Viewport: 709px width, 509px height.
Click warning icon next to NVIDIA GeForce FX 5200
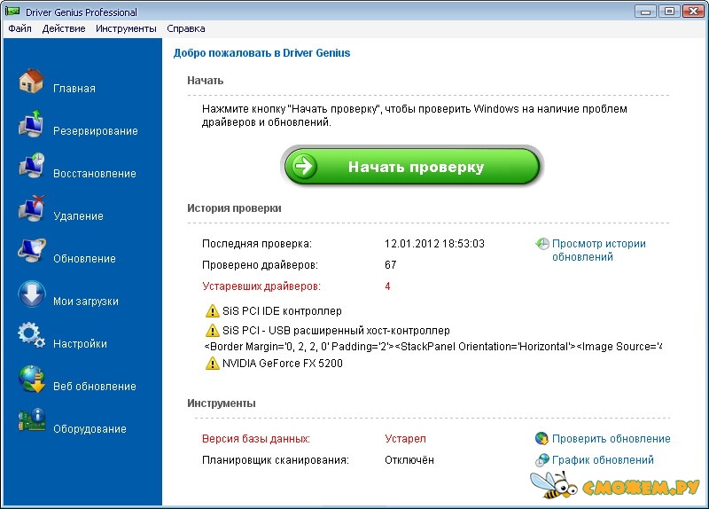pos(212,364)
